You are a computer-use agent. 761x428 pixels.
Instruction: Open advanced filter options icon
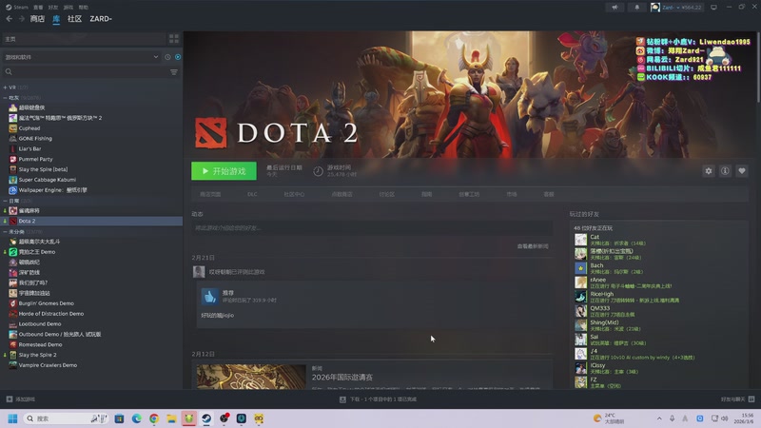point(174,72)
